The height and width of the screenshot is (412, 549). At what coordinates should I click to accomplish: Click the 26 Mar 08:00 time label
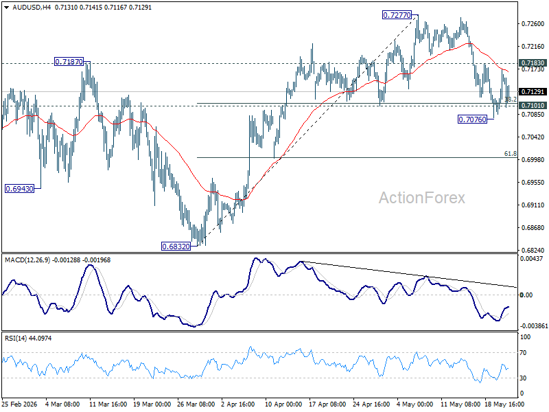coord(196,404)
